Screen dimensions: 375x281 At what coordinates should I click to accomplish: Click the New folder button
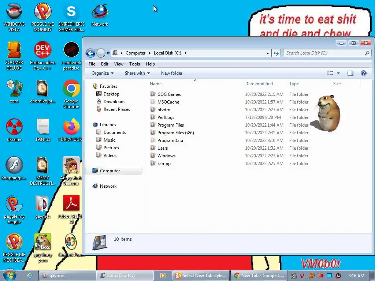click(x=172, y=73)
